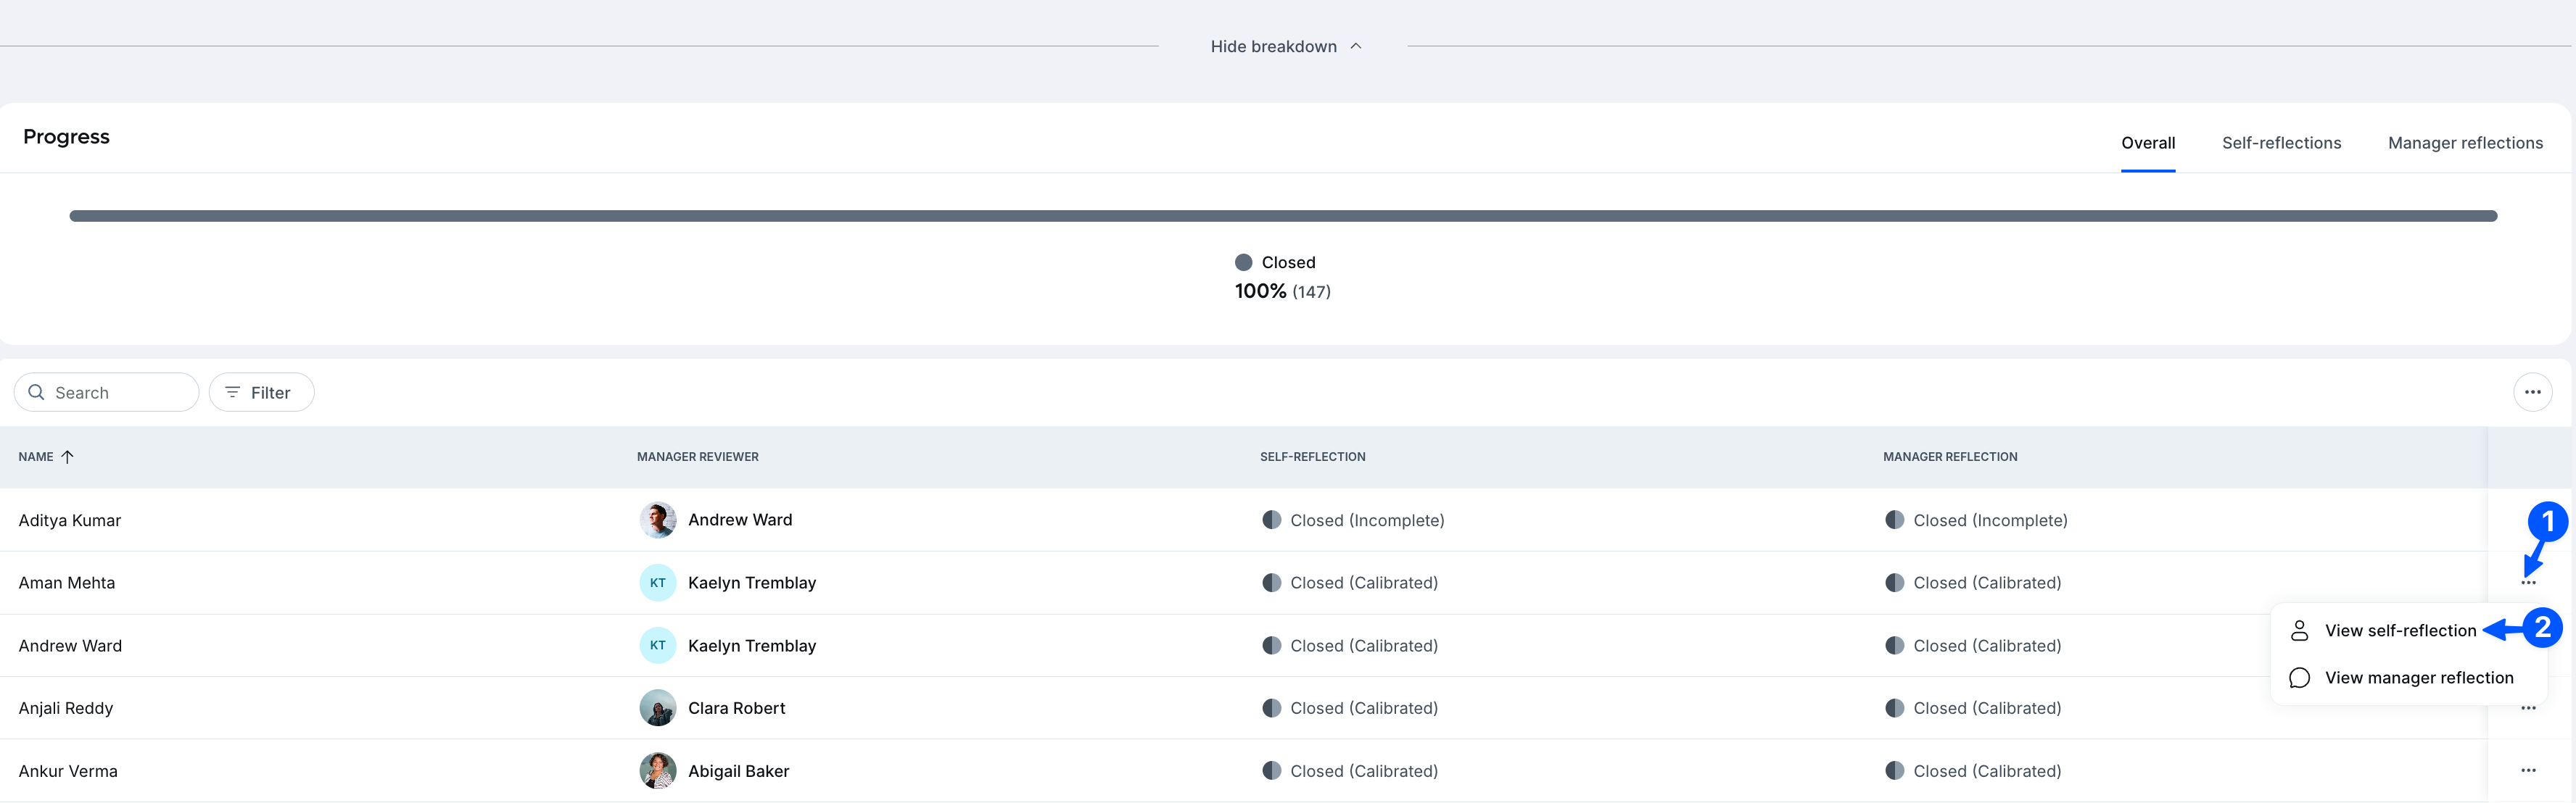Click the status circle icon in Aditya Kumar's self-reflection
The height and width of the screenshot is (803, 2576).
1271,520
